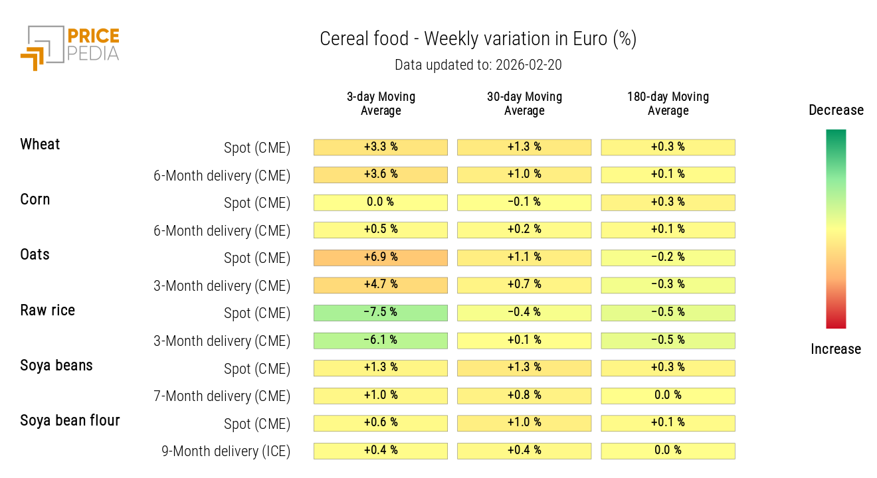Select the Raw rice Spot −7.5 % cell
The image size is (877, 478).
[x=381, y=313]
